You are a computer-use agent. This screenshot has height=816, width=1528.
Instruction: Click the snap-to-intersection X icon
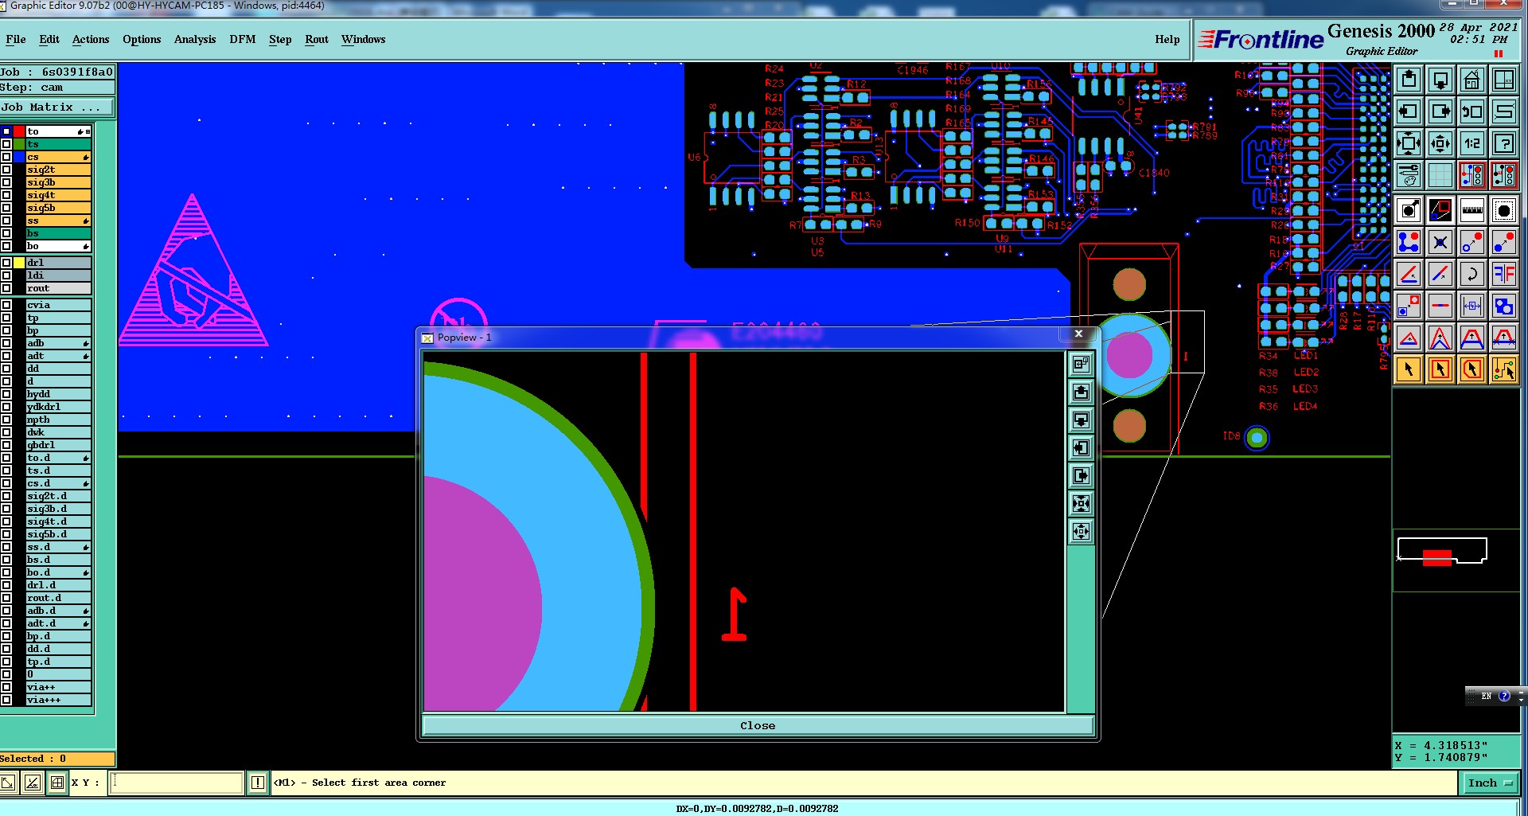coord(1440,243)
